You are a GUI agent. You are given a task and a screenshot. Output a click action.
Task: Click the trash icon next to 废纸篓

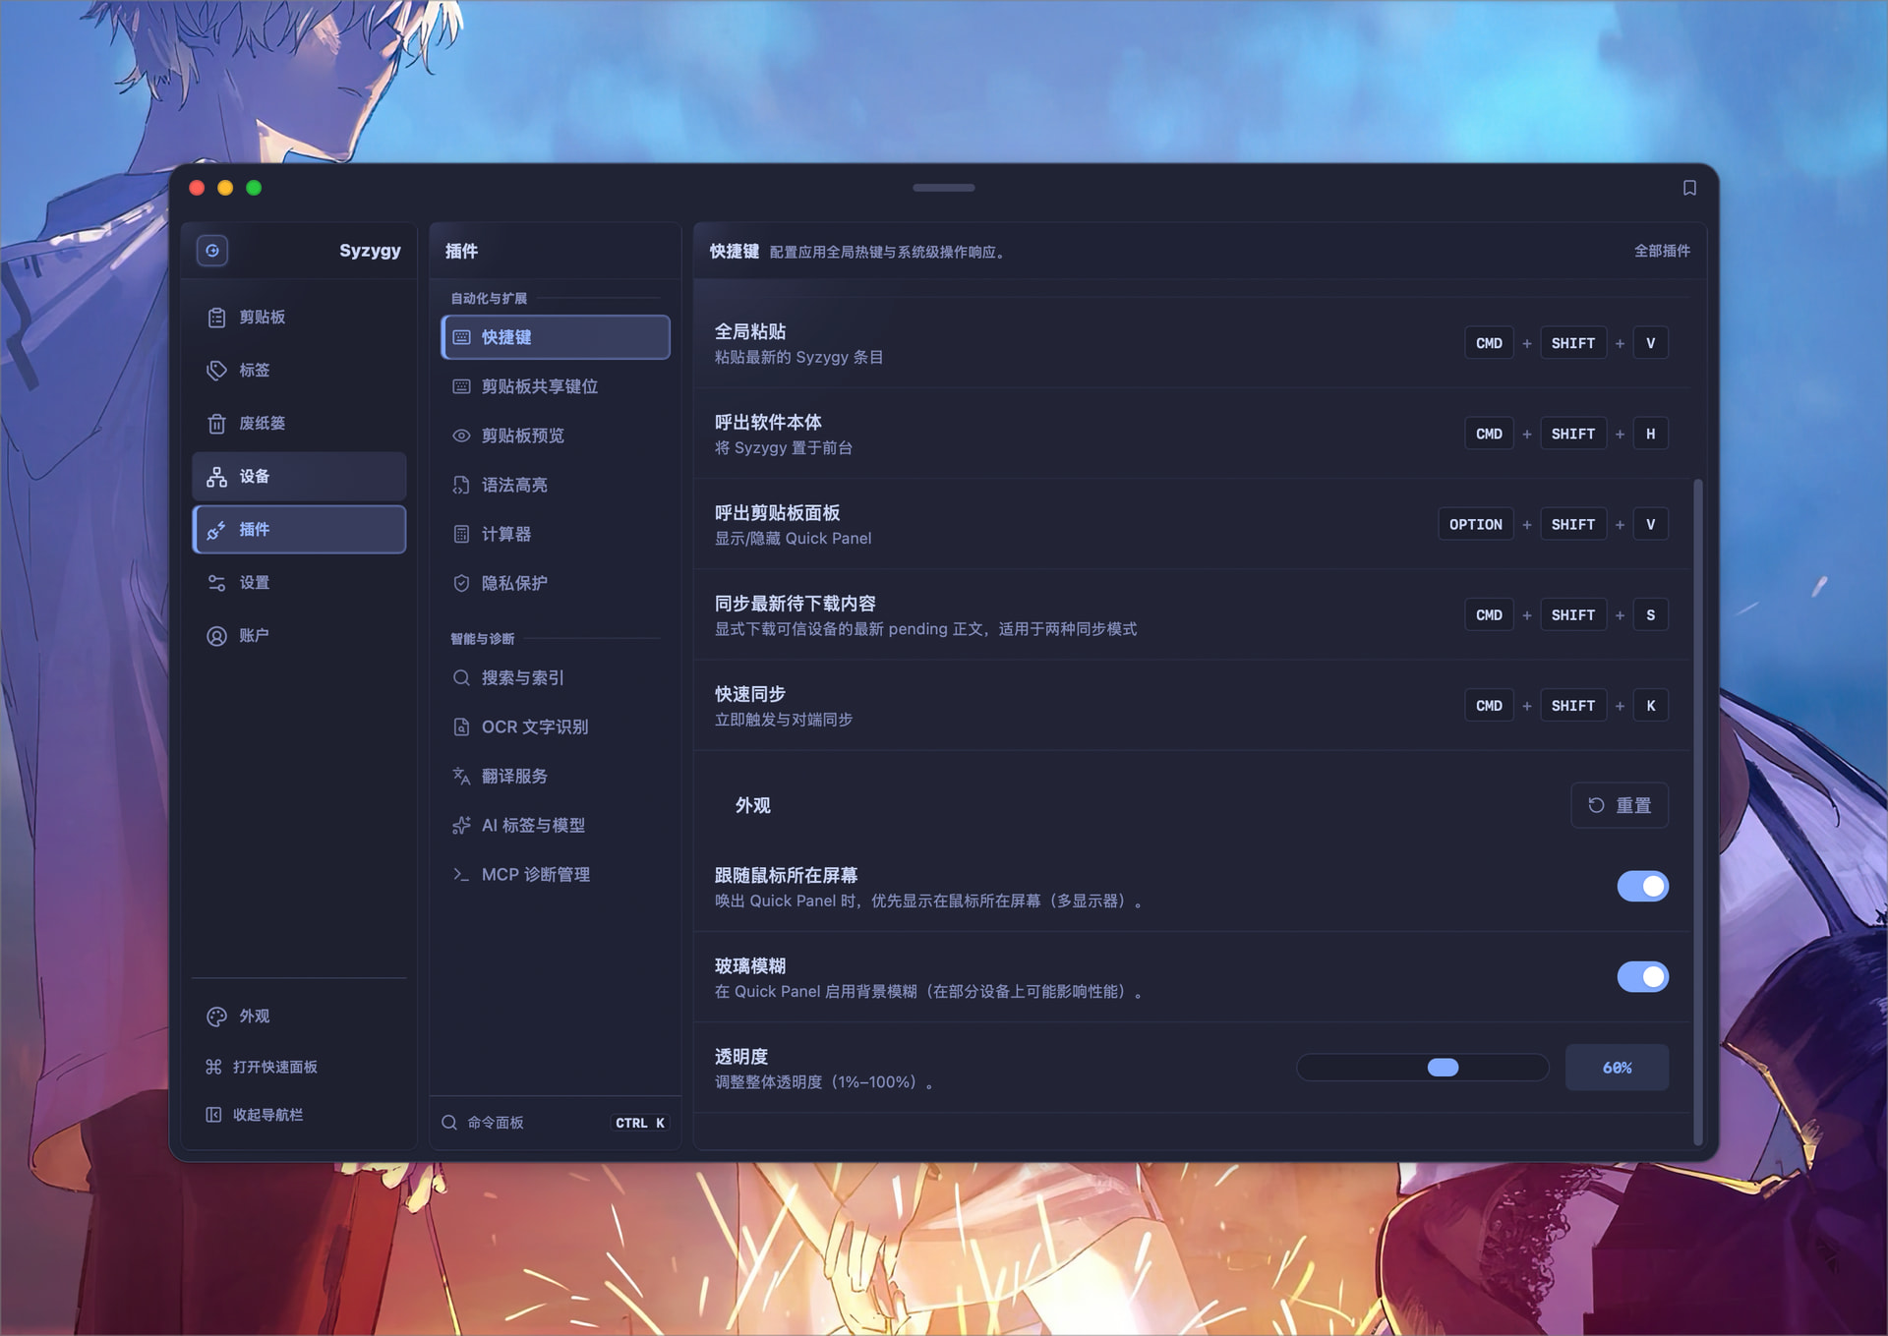[x=216, y=424]
